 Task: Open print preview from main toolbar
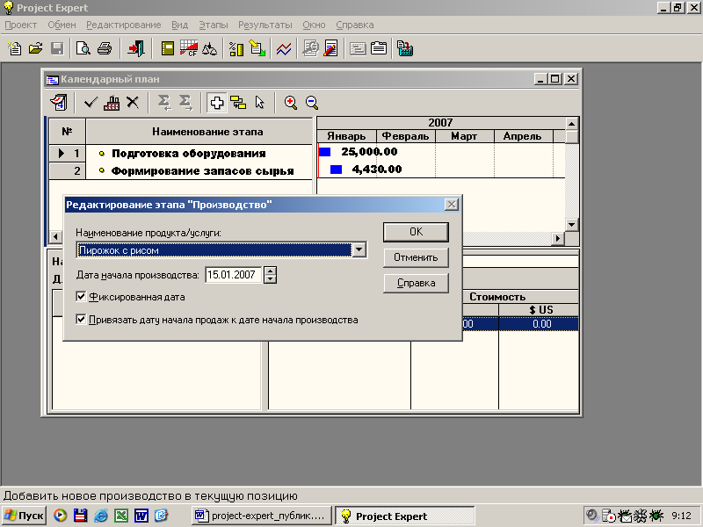point(83,48)
